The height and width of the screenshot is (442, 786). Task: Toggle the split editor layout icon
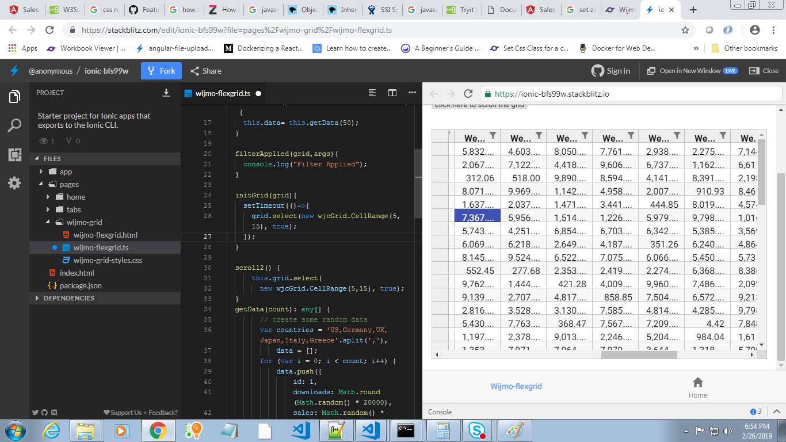[x=392, y=93]
